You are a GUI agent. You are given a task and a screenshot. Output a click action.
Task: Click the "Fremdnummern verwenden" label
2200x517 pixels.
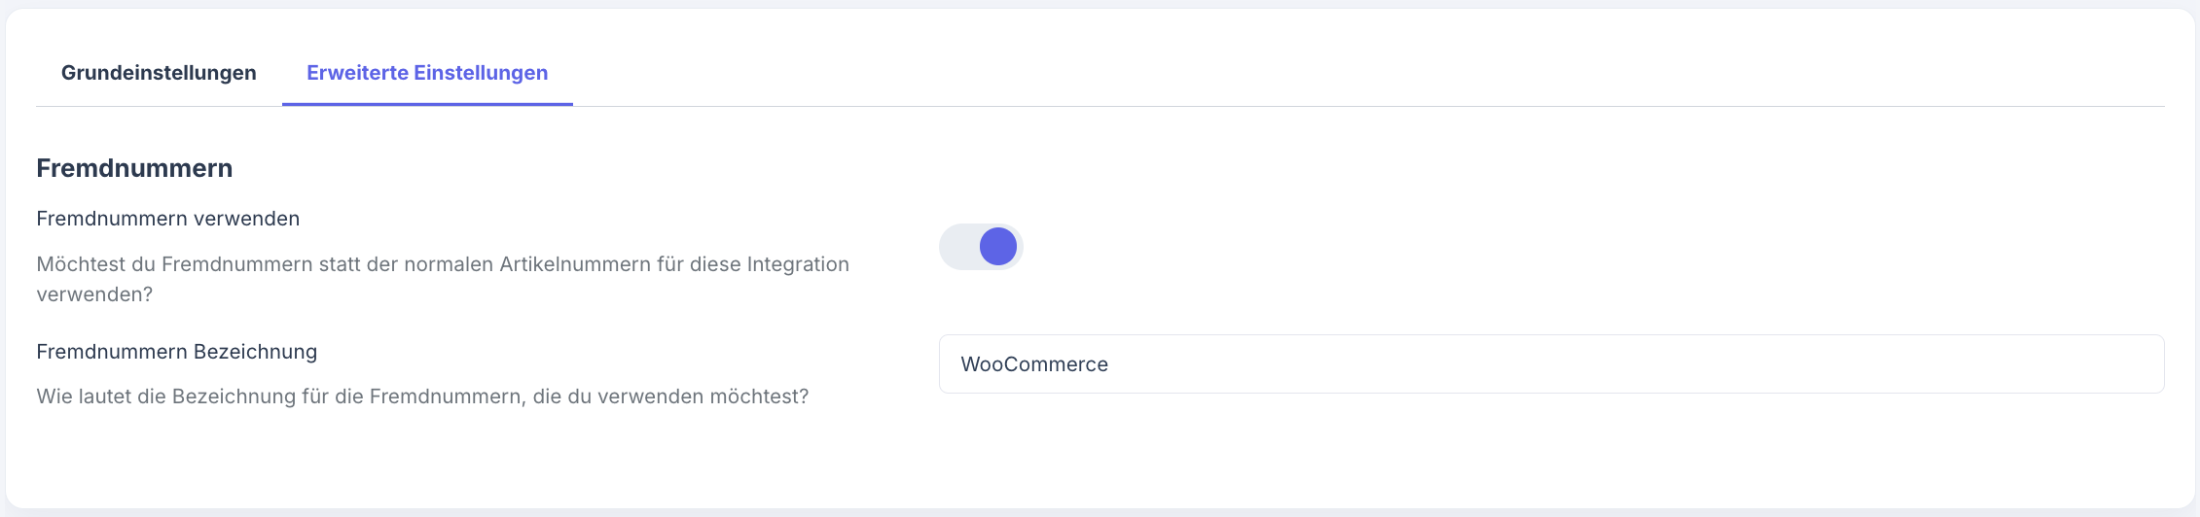[x=167, y=219]
